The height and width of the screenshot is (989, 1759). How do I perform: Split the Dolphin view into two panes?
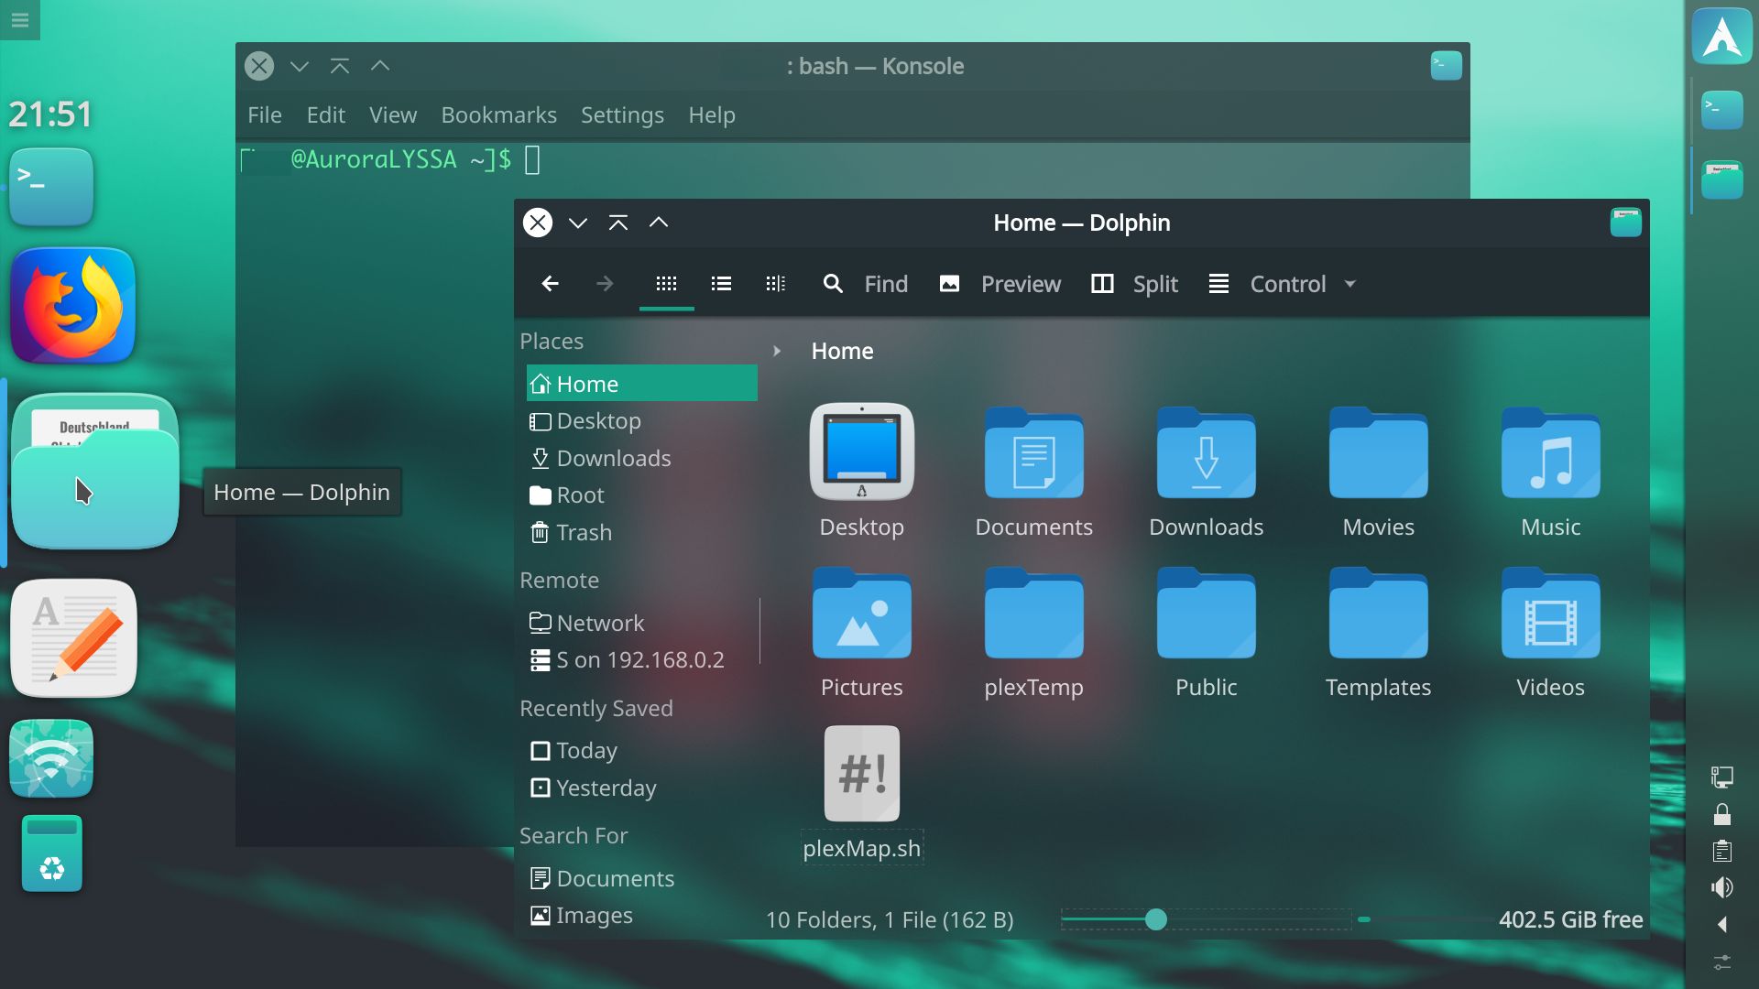pyautogui.click(x=1133, y=284)
